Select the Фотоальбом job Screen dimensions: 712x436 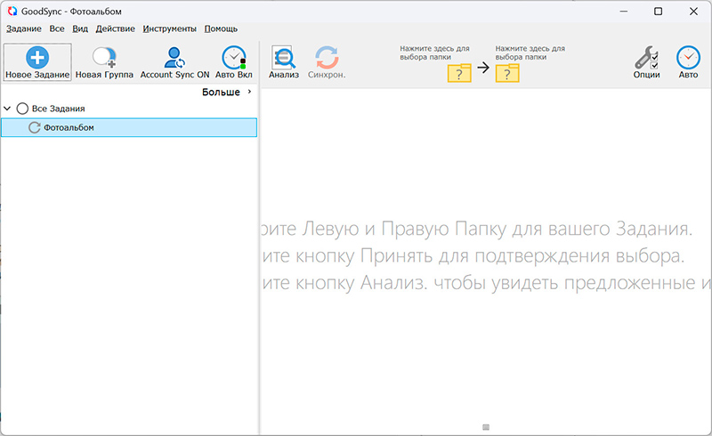click(x=69, y=128)
